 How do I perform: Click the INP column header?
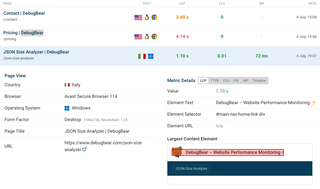[x=261, y=3]
